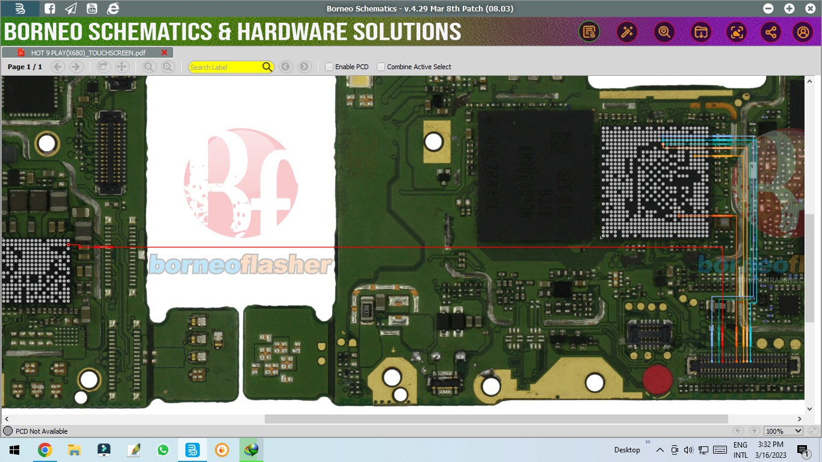Open the taskbar clock and calendar
This screenshot has height=462, width=822.
(x=771, y=450)
